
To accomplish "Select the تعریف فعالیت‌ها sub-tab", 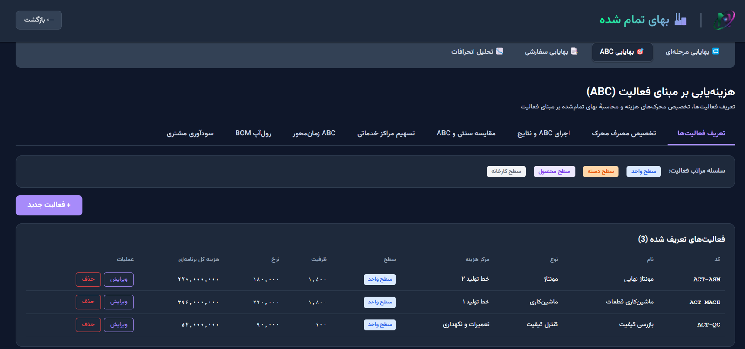I will pos(701,134).
